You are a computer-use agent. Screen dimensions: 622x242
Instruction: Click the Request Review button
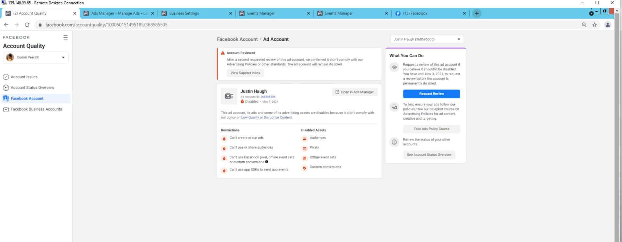coord(431,94)
